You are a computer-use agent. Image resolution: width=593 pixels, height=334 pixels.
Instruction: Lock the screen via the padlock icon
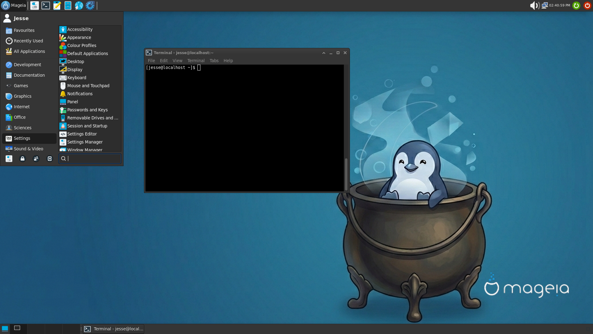(23, 159)
